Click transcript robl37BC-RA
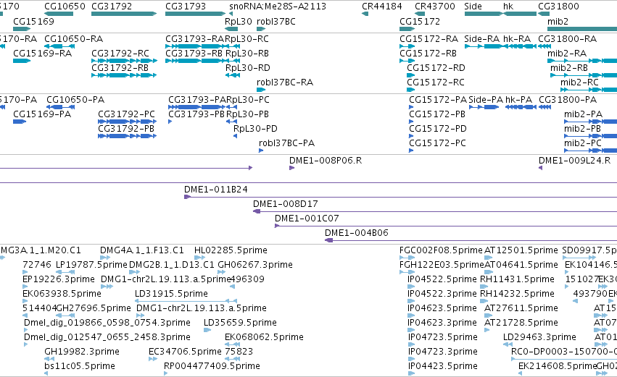This screenshot has width=617, height=377. coord(285,82)
